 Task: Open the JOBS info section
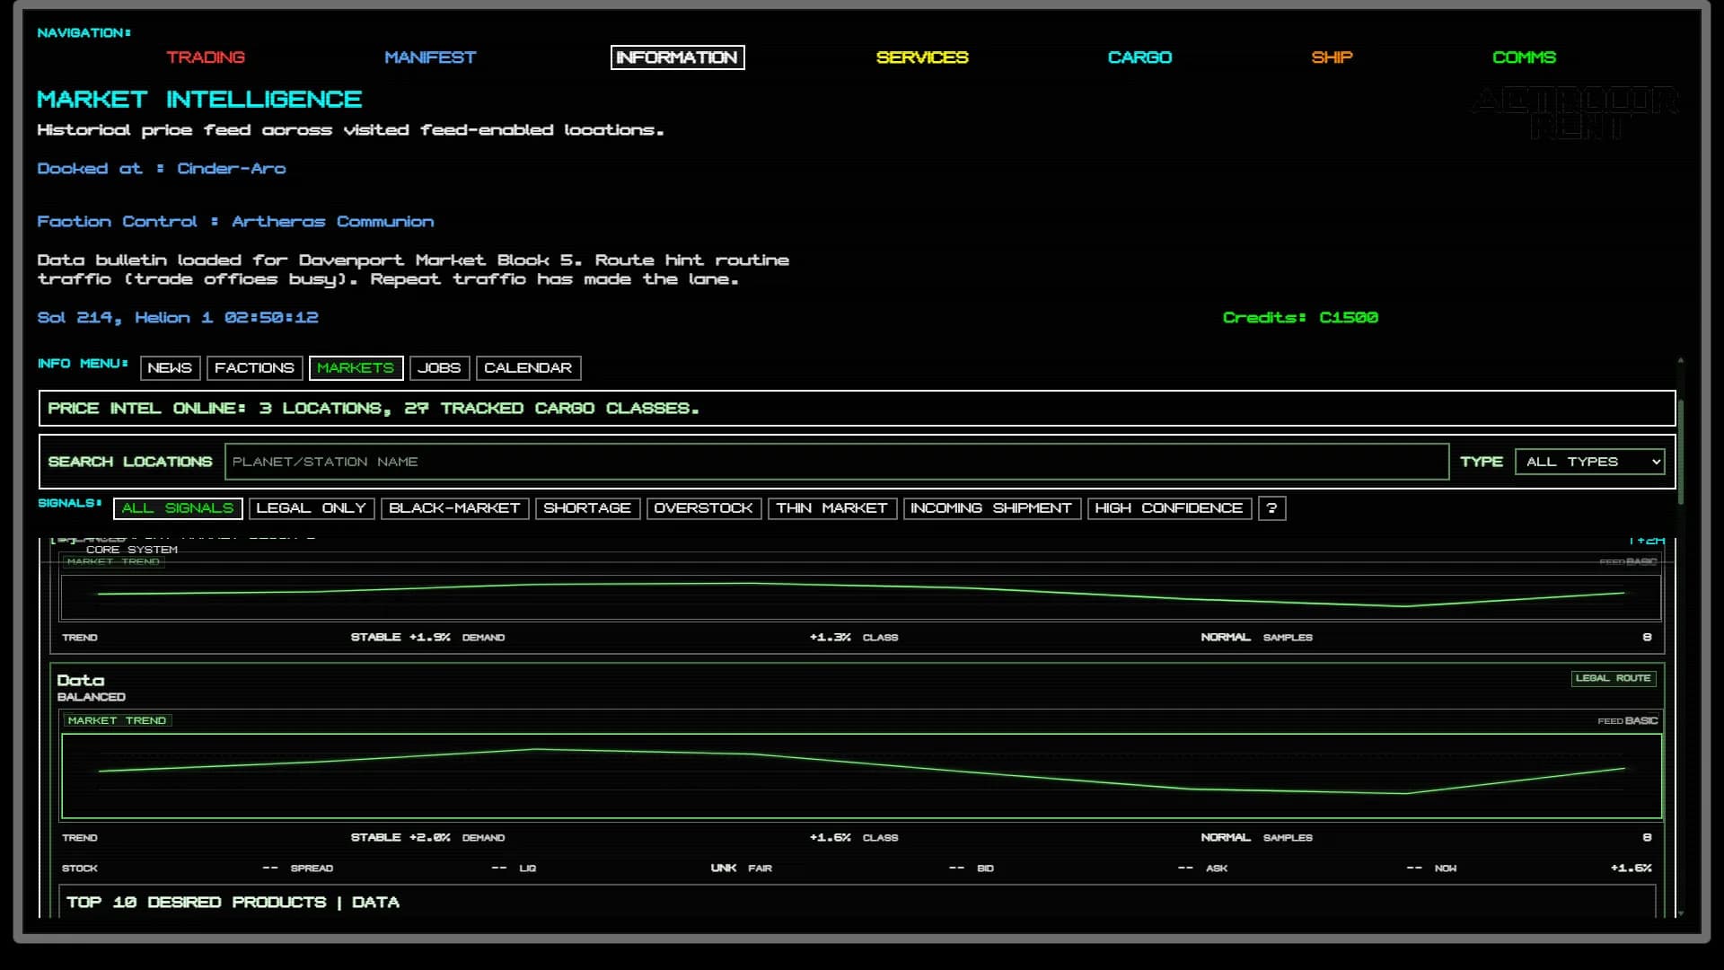439,368
